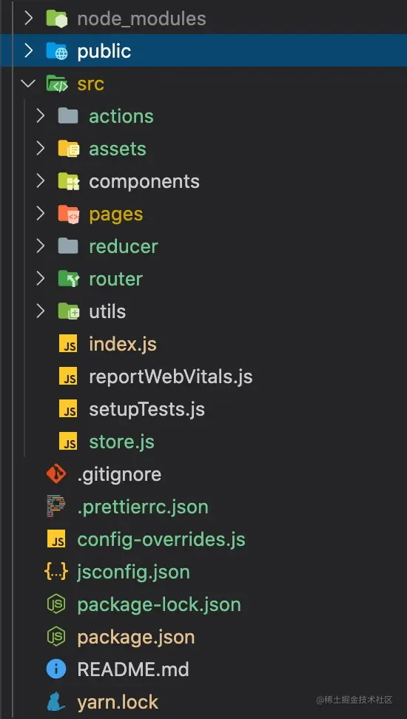Click the README.md info icon

[56, 669]
